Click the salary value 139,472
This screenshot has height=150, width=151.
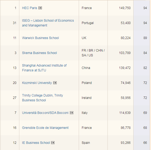tap(125, 68)
